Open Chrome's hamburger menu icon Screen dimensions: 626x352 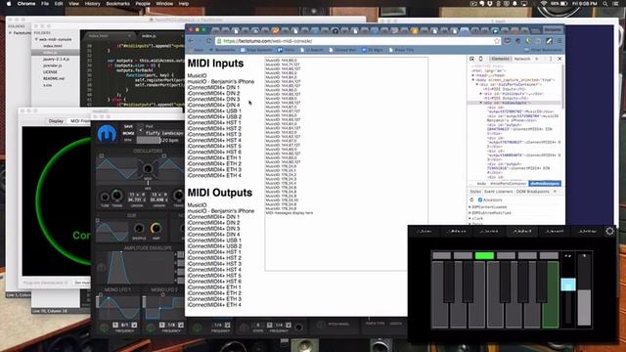pos(559,41)
